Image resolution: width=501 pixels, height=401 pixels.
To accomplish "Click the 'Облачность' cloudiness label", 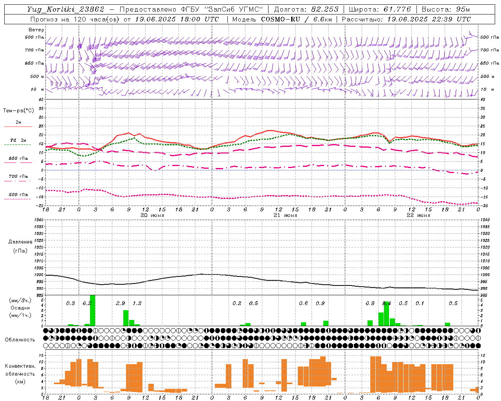I will click(20, 340).
